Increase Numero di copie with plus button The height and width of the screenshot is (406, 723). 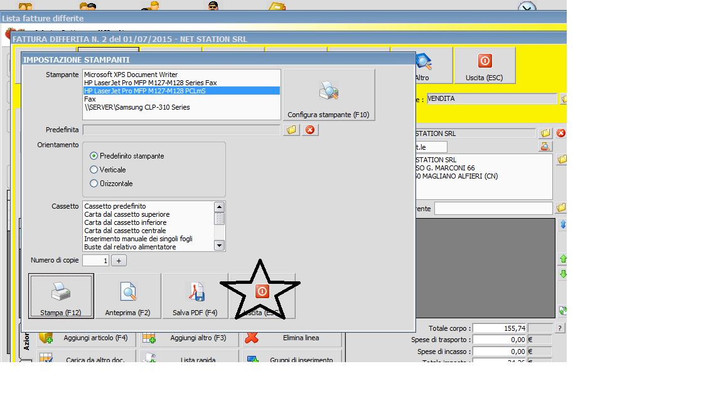click(119, 261)
